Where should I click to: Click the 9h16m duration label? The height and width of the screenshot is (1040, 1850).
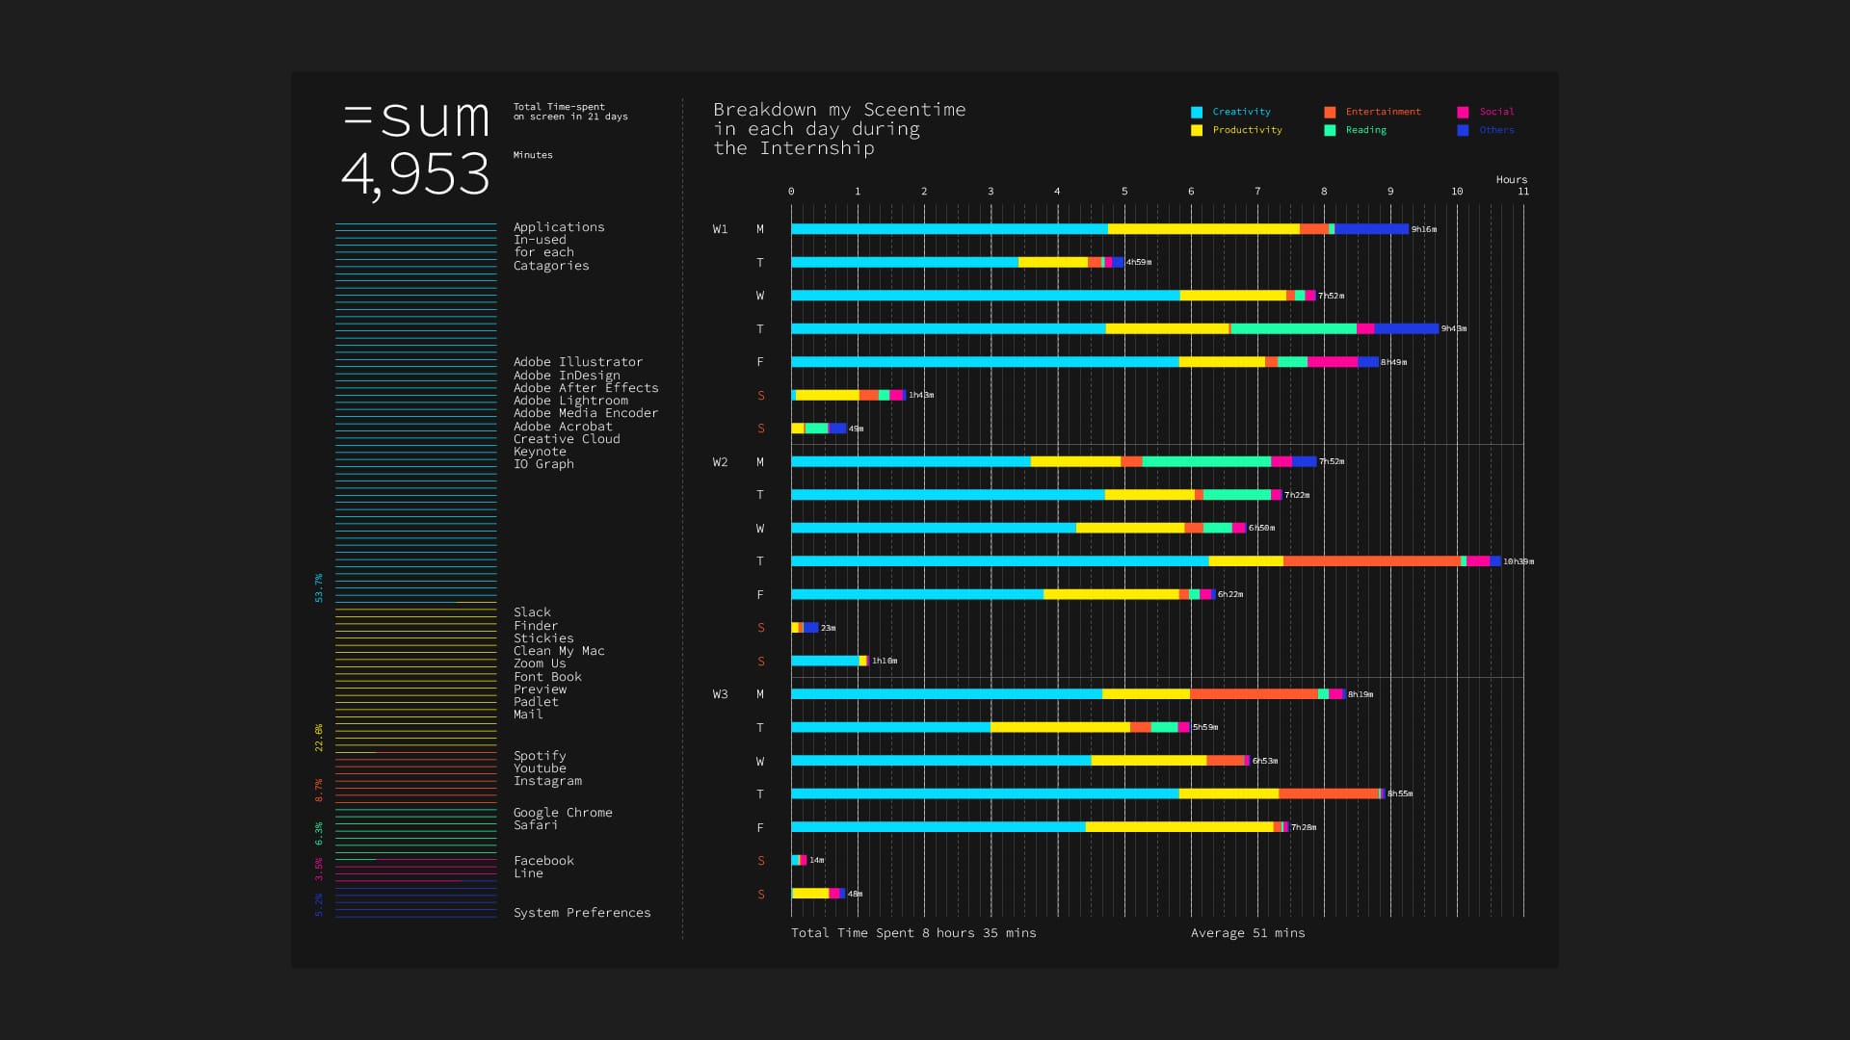coord(1423,229)
